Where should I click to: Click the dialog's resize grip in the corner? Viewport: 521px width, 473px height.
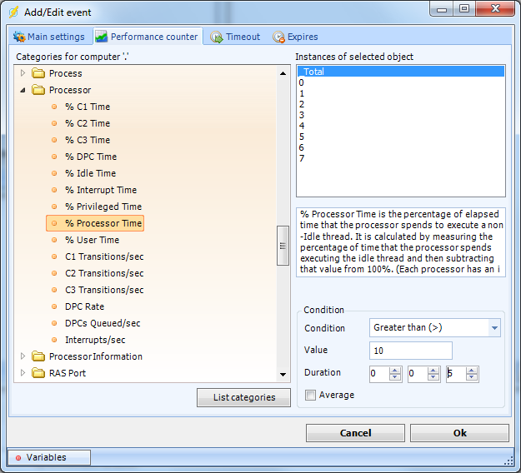click(509, 461)
